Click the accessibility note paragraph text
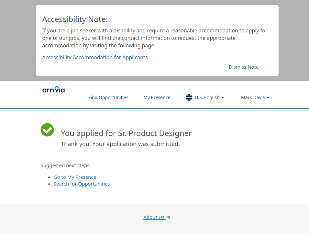The height and width of the screenshot is (240, 309). (x=155, y=38)
